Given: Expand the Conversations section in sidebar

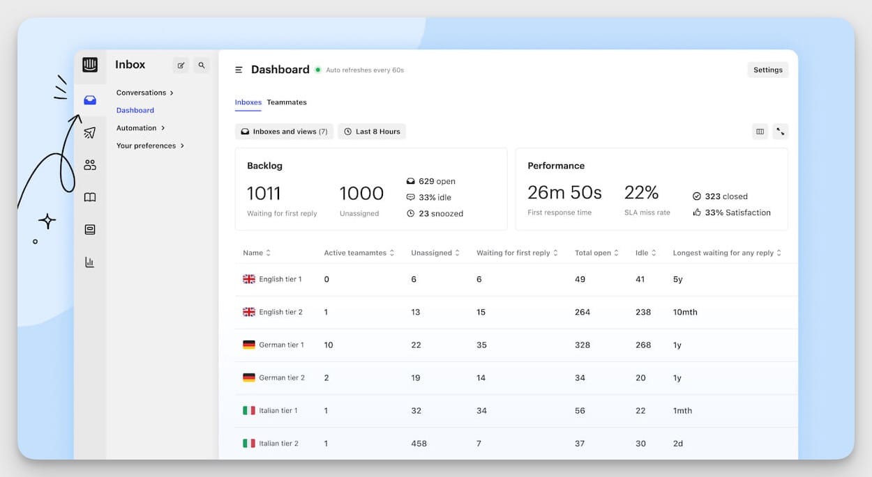Looking at the screenshot, I should 144,92.
